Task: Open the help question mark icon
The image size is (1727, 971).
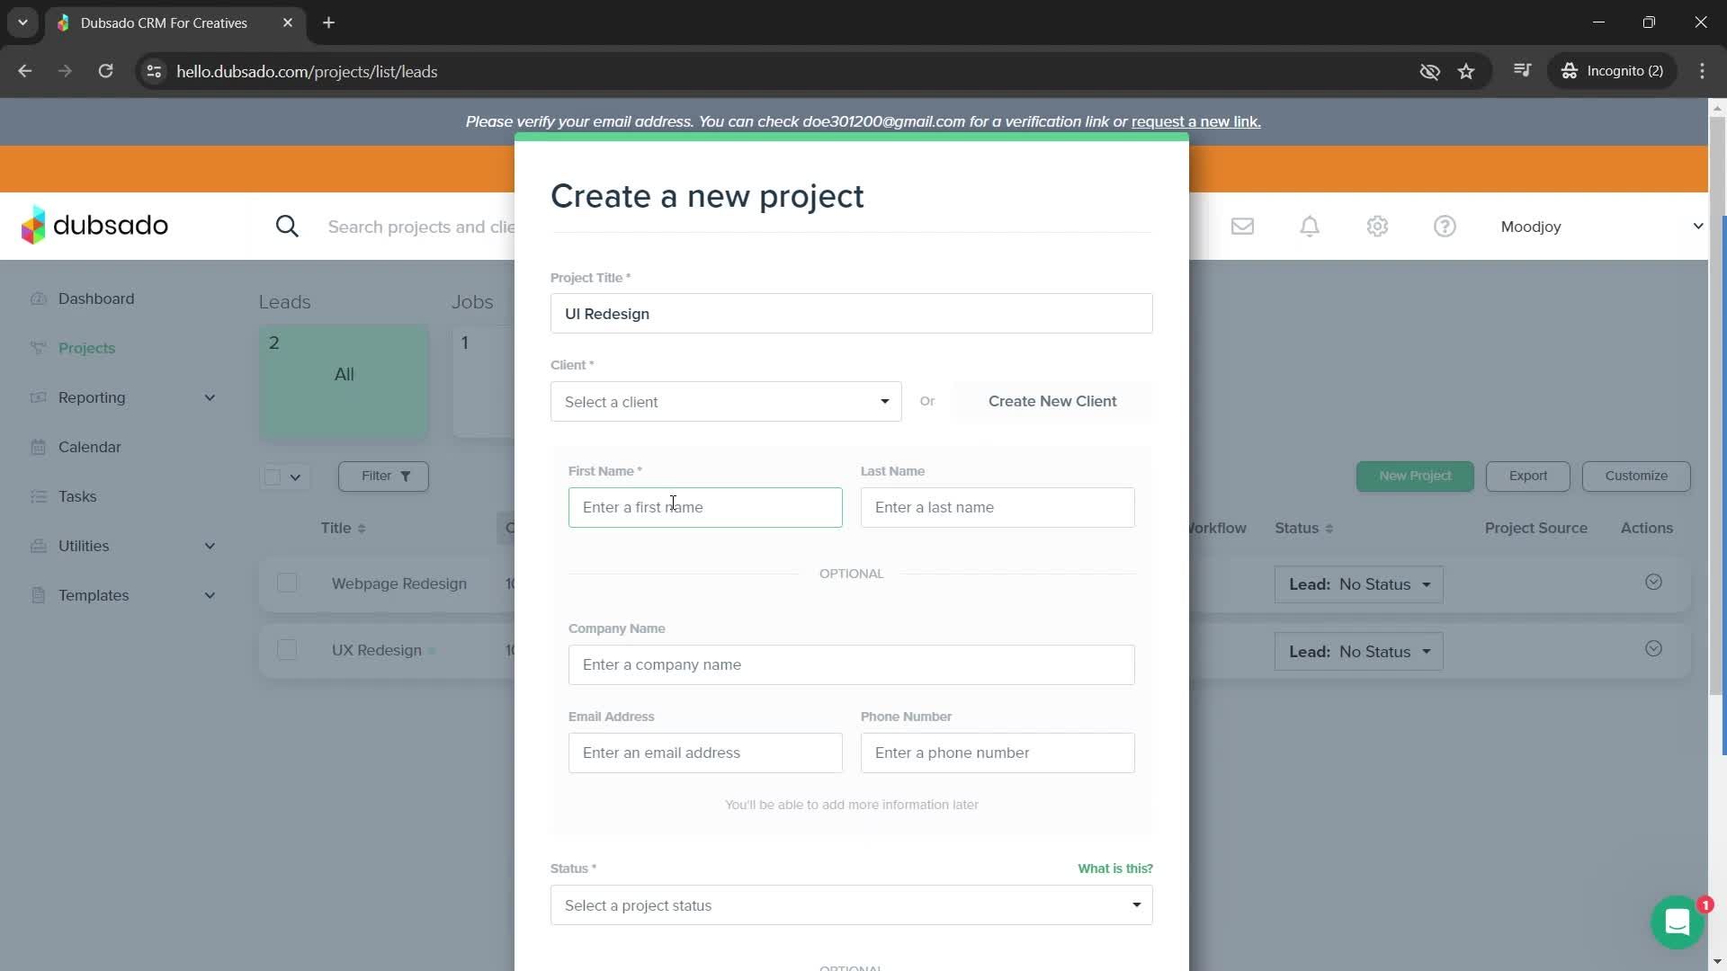Action: click(x=1445, y=227)
